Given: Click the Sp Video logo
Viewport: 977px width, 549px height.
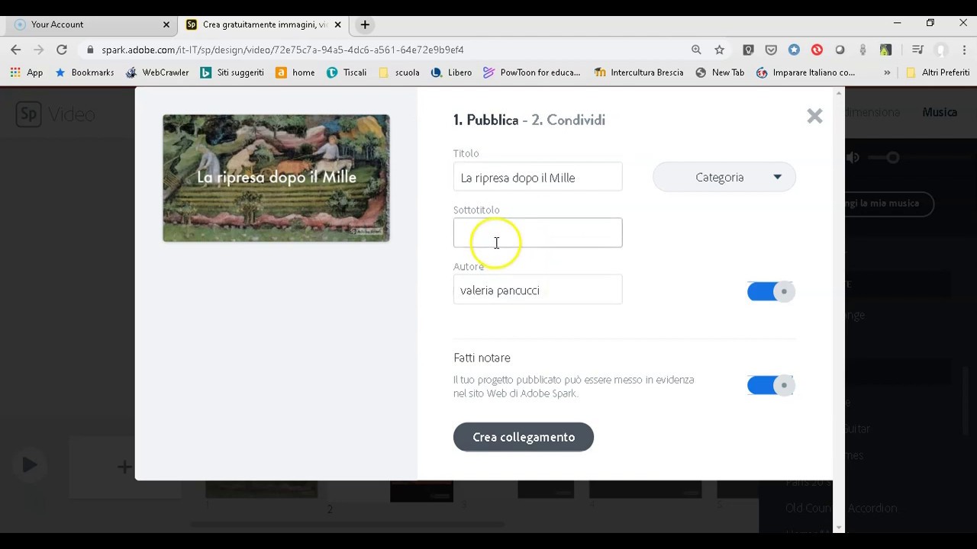Looking at the screenshot, I should 55,114.
